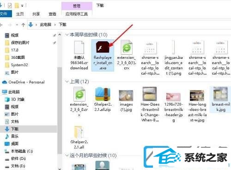Image resolution: width=231 pixels, height=170 pixels.
Task: Go up one folder with the up arrow
Action: [x=23, y=25]
